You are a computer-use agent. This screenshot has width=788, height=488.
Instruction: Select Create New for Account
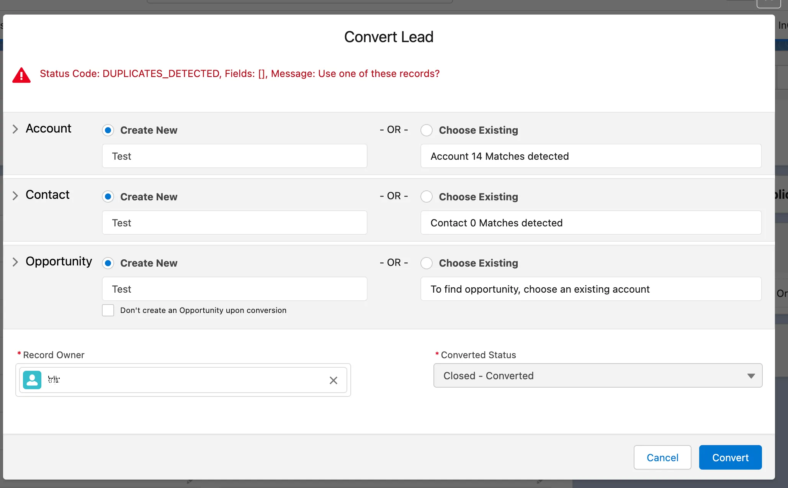pyautogui.click(x=108, y=130)
